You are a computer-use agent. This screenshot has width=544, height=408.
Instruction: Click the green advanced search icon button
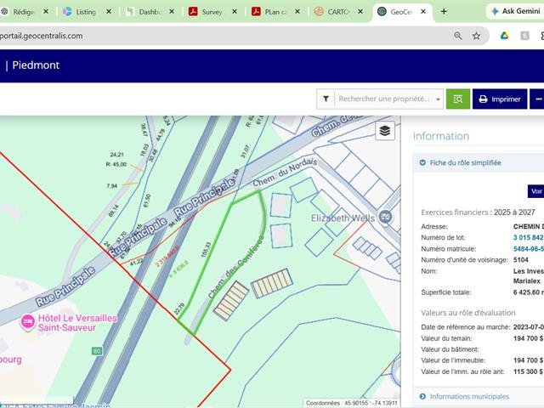tap(457, 99)
